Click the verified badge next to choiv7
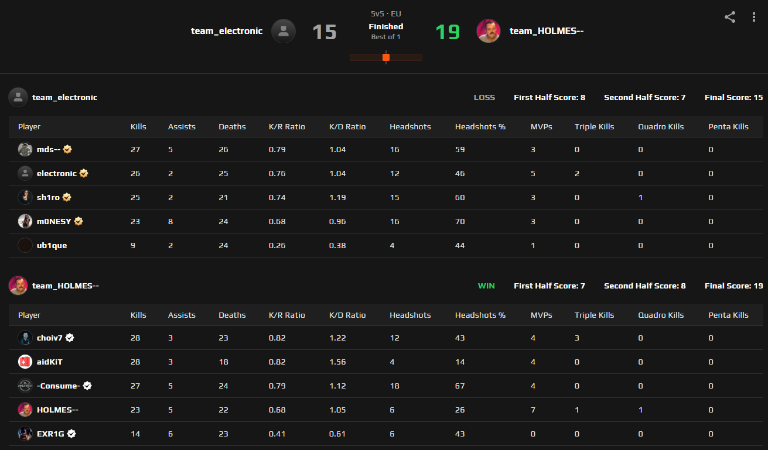Image resolution: width=768 pixels, height=450 pixels. [70, 338]
